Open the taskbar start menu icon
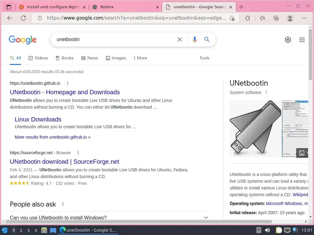The image size is (314, 235). (x=5, y=230)
